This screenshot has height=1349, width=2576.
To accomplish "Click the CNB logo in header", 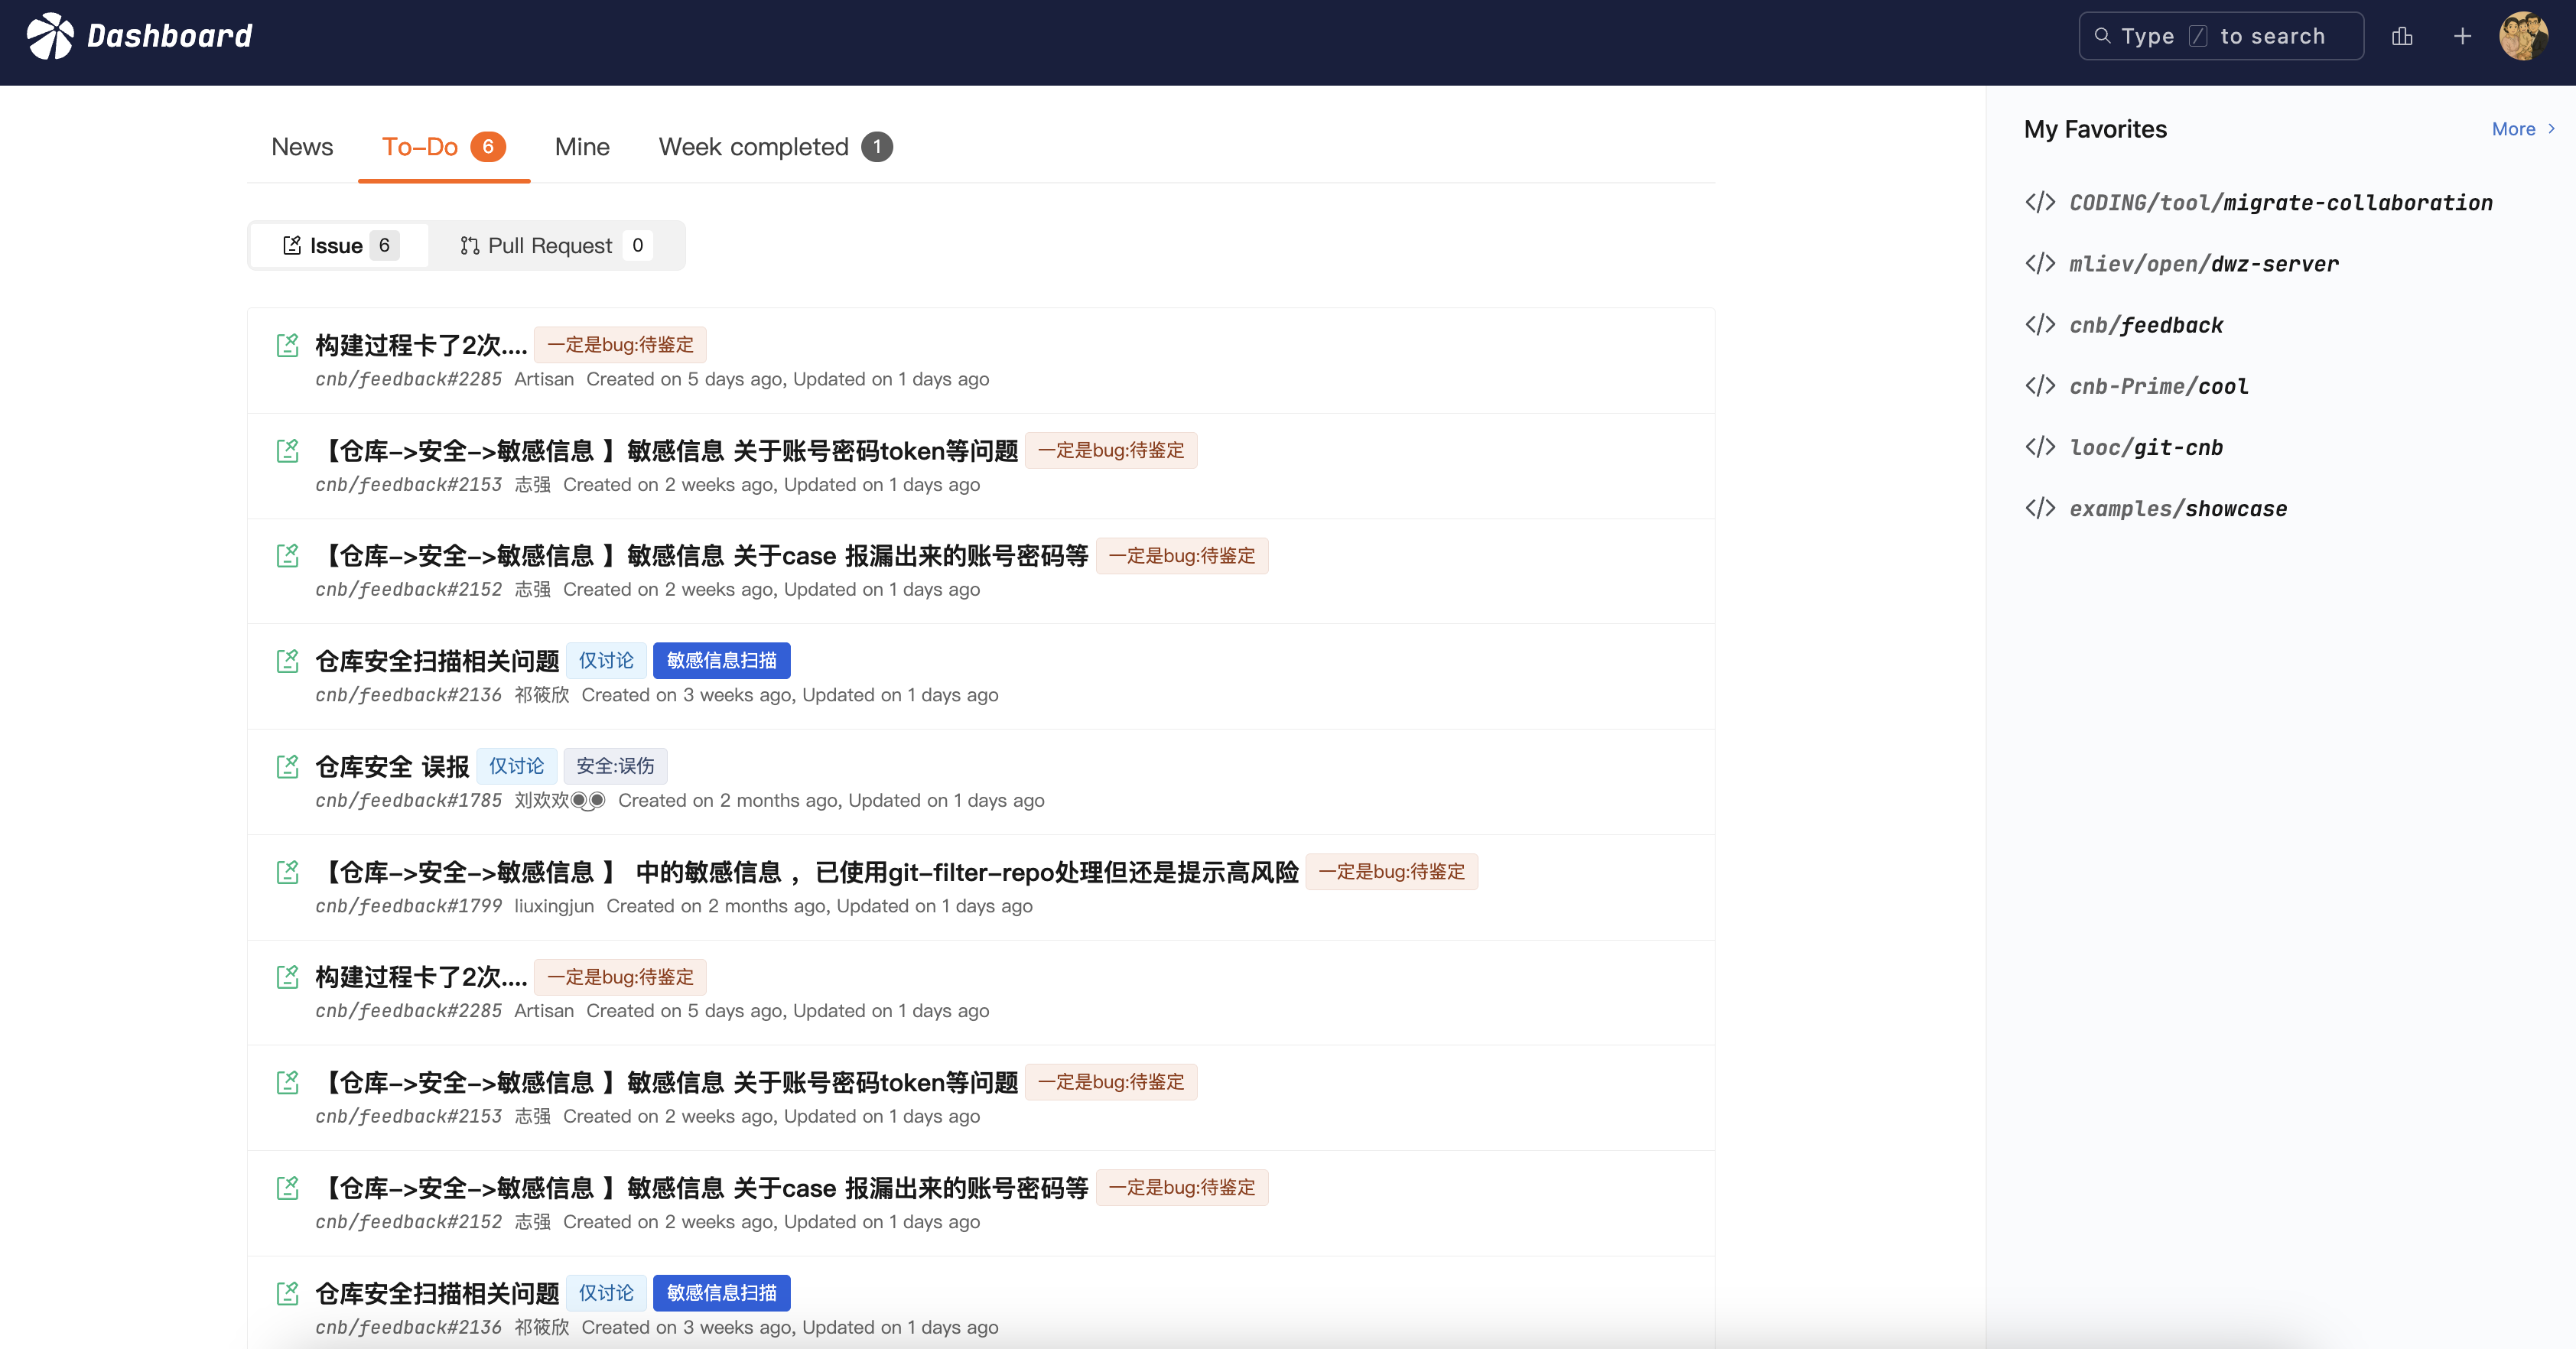I will (x=50, y=36).
